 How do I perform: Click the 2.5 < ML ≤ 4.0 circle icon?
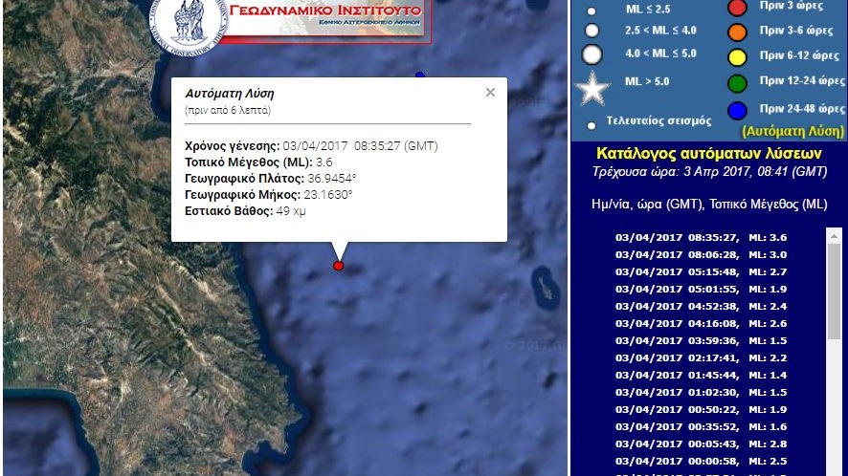tap(592, 31)
